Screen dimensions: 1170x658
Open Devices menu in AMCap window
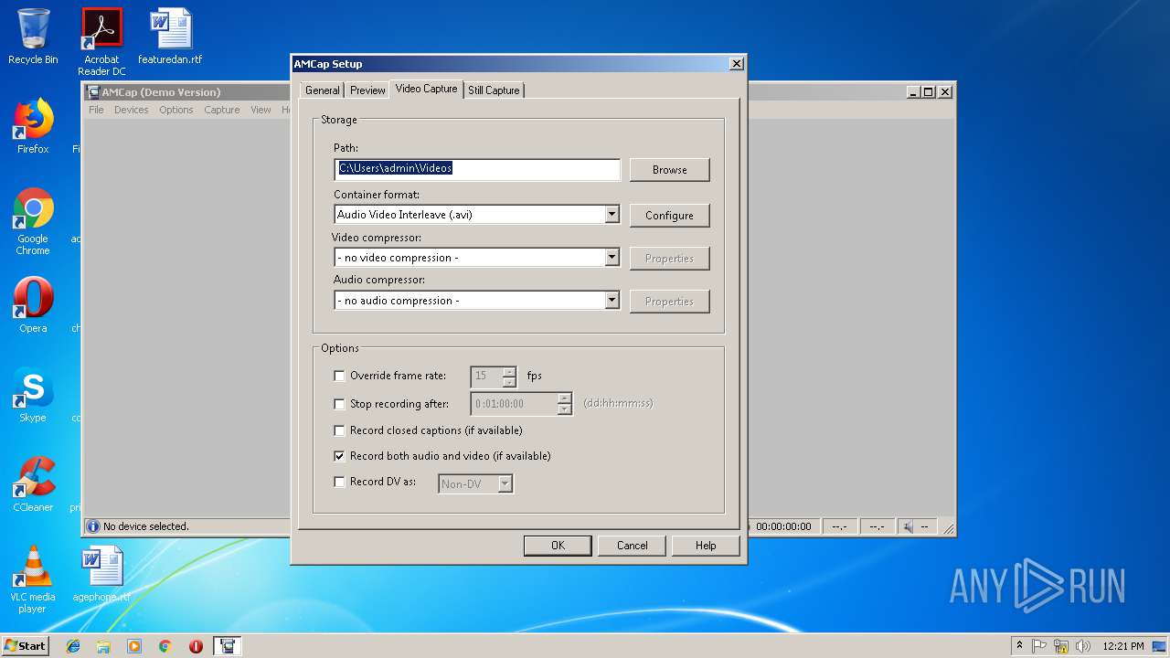[x=131, y=110]
